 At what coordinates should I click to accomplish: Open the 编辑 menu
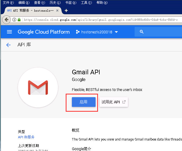pos(24,2)
